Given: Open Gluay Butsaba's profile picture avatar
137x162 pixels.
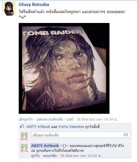Looking at the screenshot, I should click(9, 9).
